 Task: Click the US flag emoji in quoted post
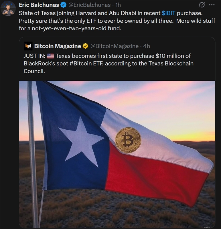[50, 56]
